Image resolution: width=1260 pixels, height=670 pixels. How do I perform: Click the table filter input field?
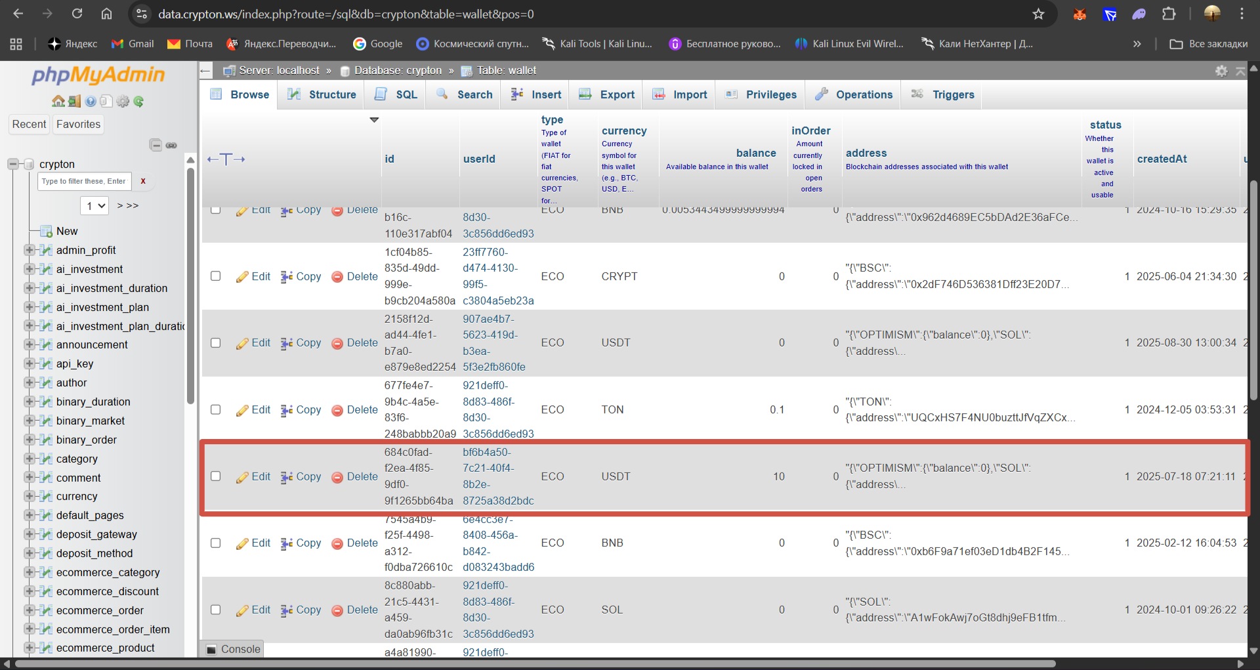pyautogui.click(x=84, y=181)
